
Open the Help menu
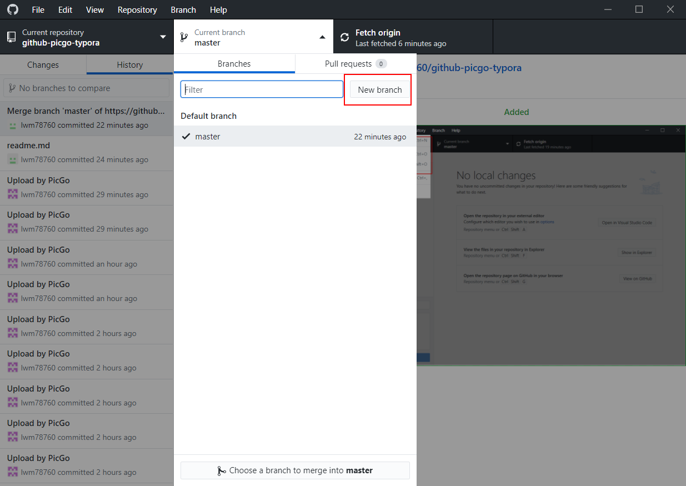tap(218, 10)
